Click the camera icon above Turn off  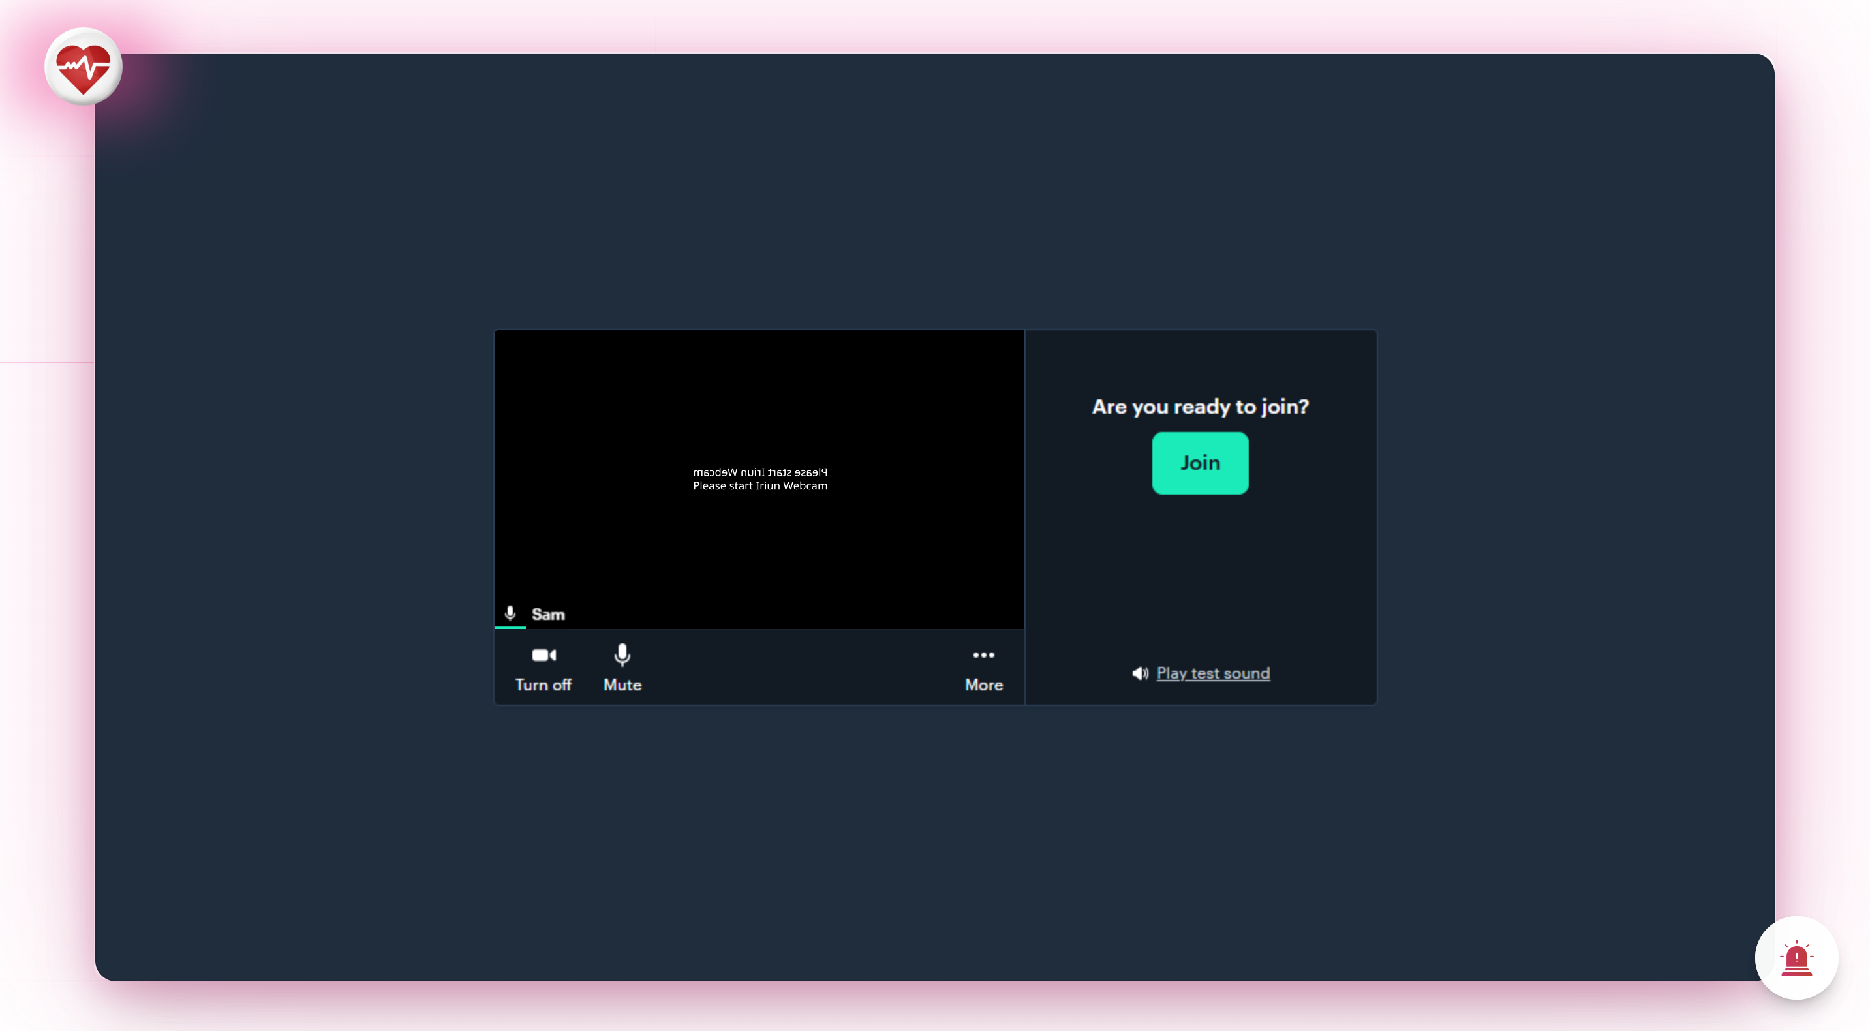(x=543, y=655)
